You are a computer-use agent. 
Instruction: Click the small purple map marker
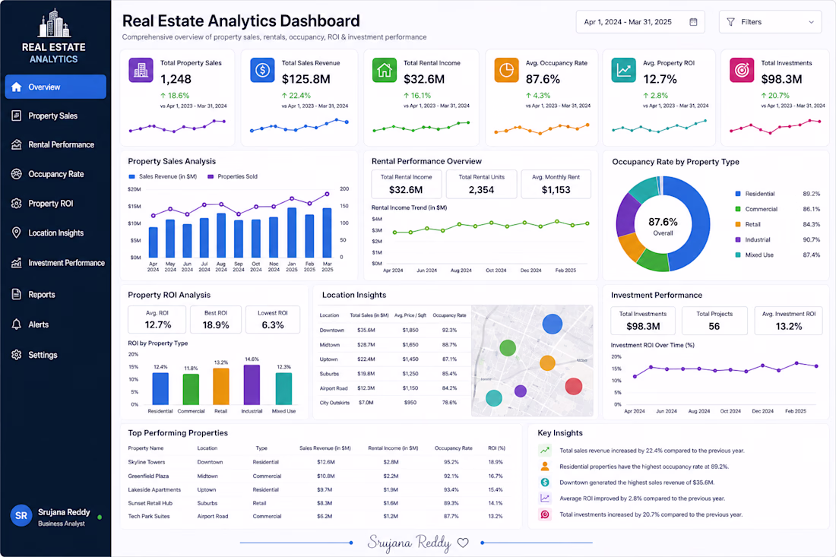click(521, 391)
